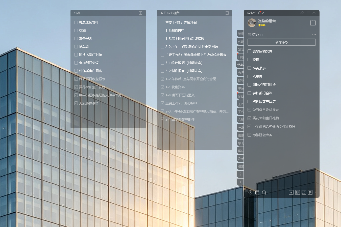Click the magnifier search icon
The width and height of the screenshot is (341, 227).
[x=264, y=192]
